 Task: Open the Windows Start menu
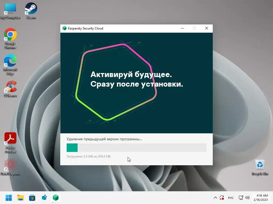pyautogui.click(x=9, y=198)
